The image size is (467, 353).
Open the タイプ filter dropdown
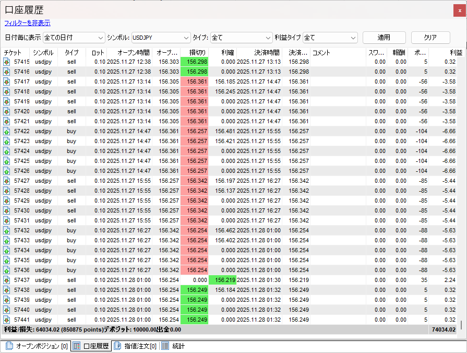[x=241, y=38]
